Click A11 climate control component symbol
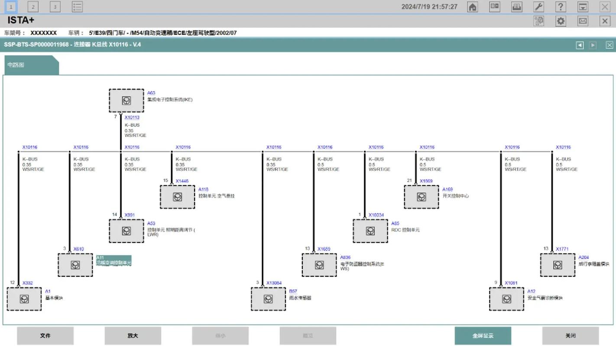Screen dimensions: 616x346 (75, 265)
